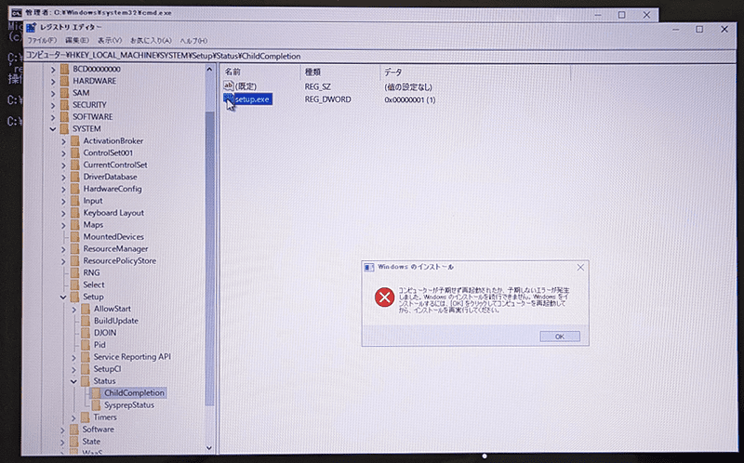Click the AllowStart folder icon
The height and width of the screenshot is (463, 744).
tap(86, 309)
